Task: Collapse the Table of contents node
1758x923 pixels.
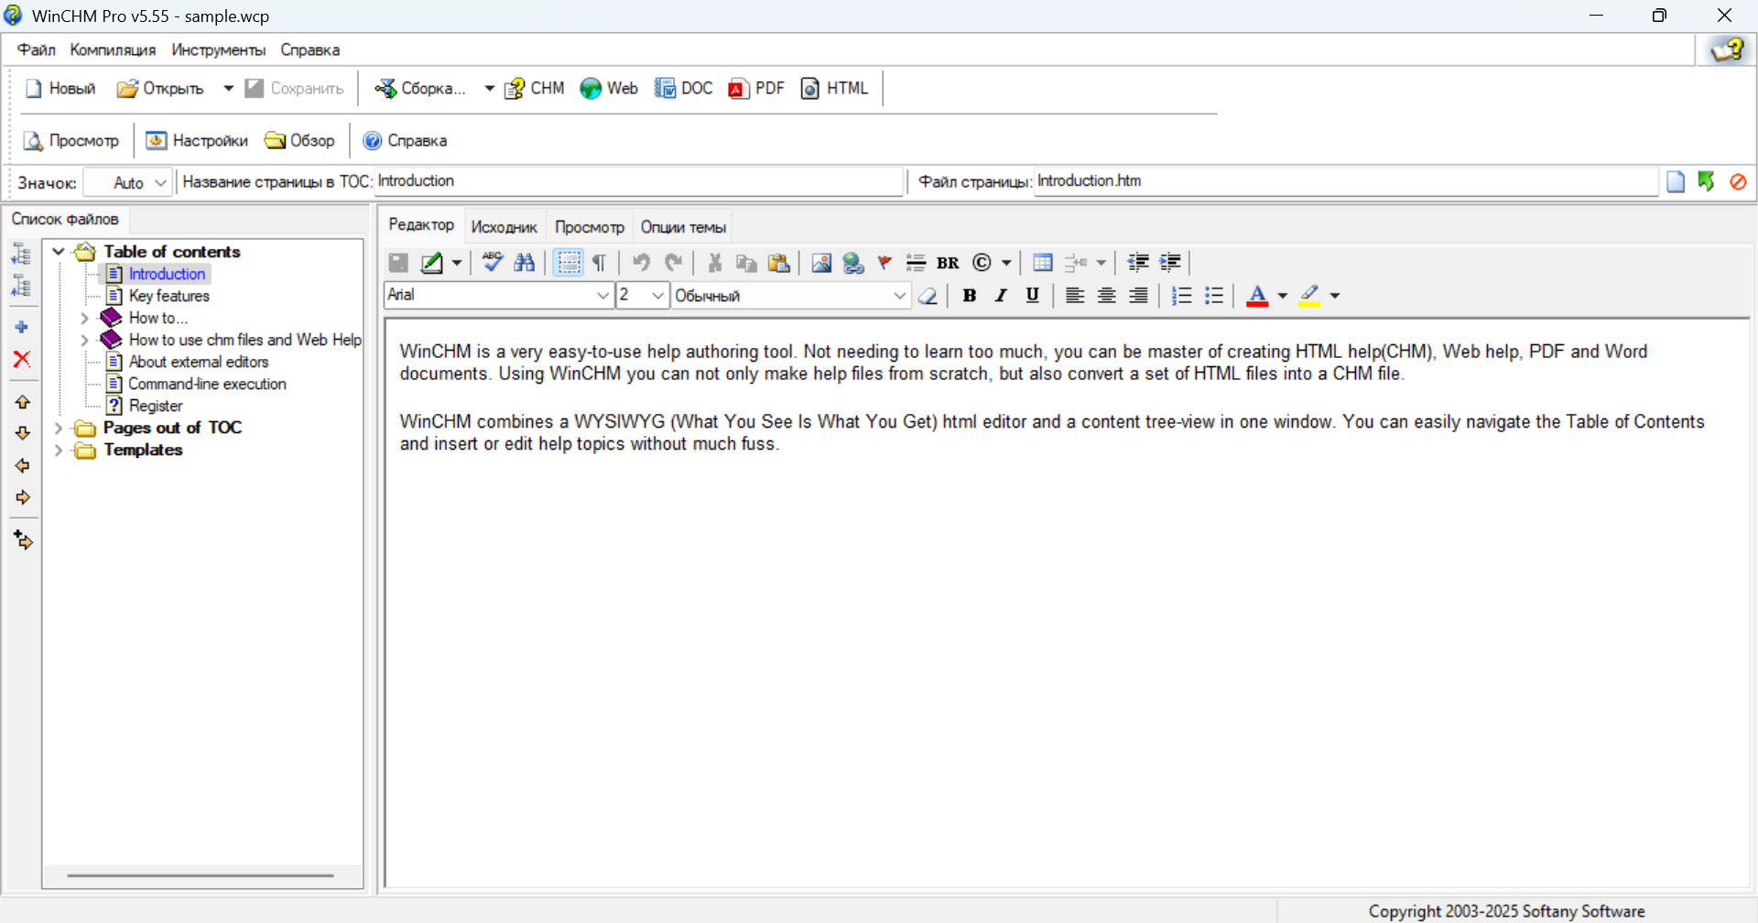Action: (59, 251)
